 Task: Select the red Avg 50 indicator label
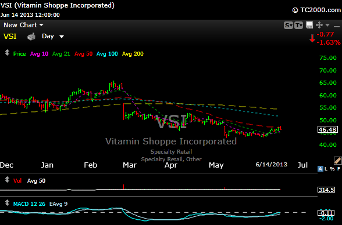[x=84, y=54]
